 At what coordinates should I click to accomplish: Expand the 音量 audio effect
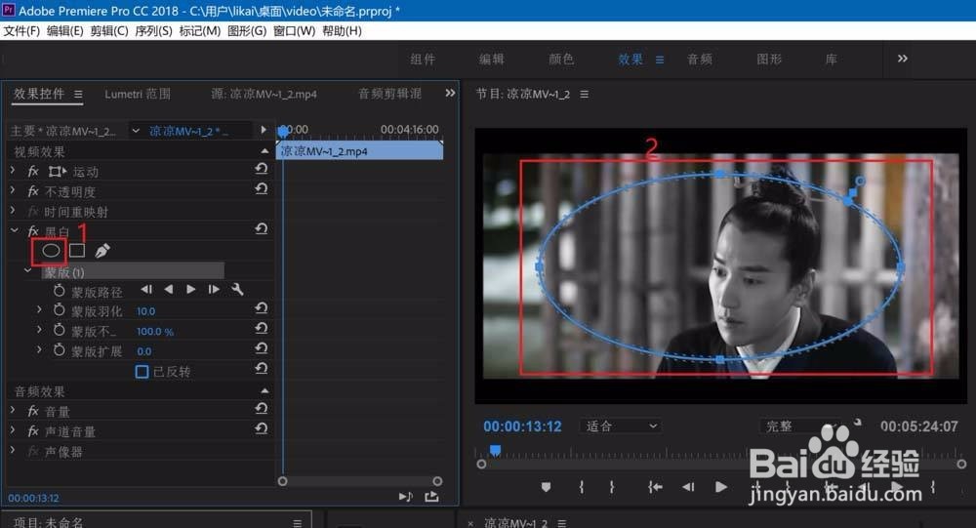(13, 410)
